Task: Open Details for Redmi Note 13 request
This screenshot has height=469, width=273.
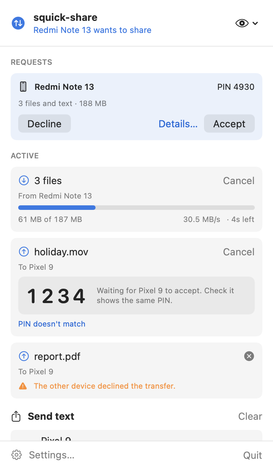Action: point(178,124)
